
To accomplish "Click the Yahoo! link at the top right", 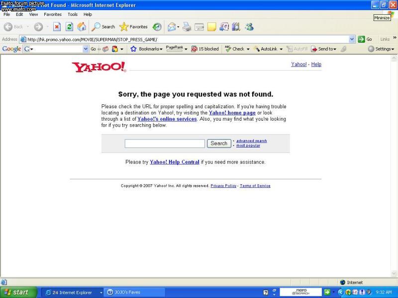I will pyautogui.click(x=299, y=65).
